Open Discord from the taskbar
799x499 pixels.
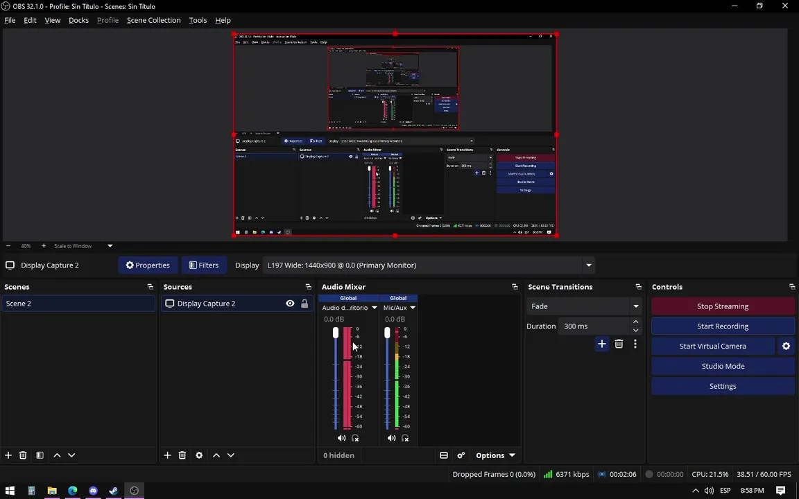pos(93,491)
